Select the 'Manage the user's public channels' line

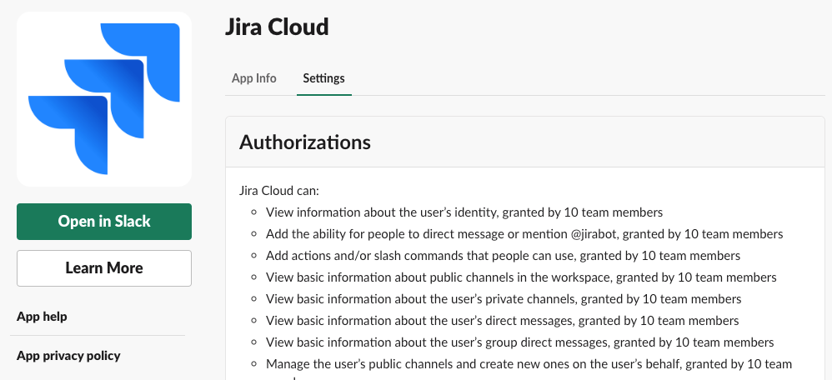click(x=529, y=369)
